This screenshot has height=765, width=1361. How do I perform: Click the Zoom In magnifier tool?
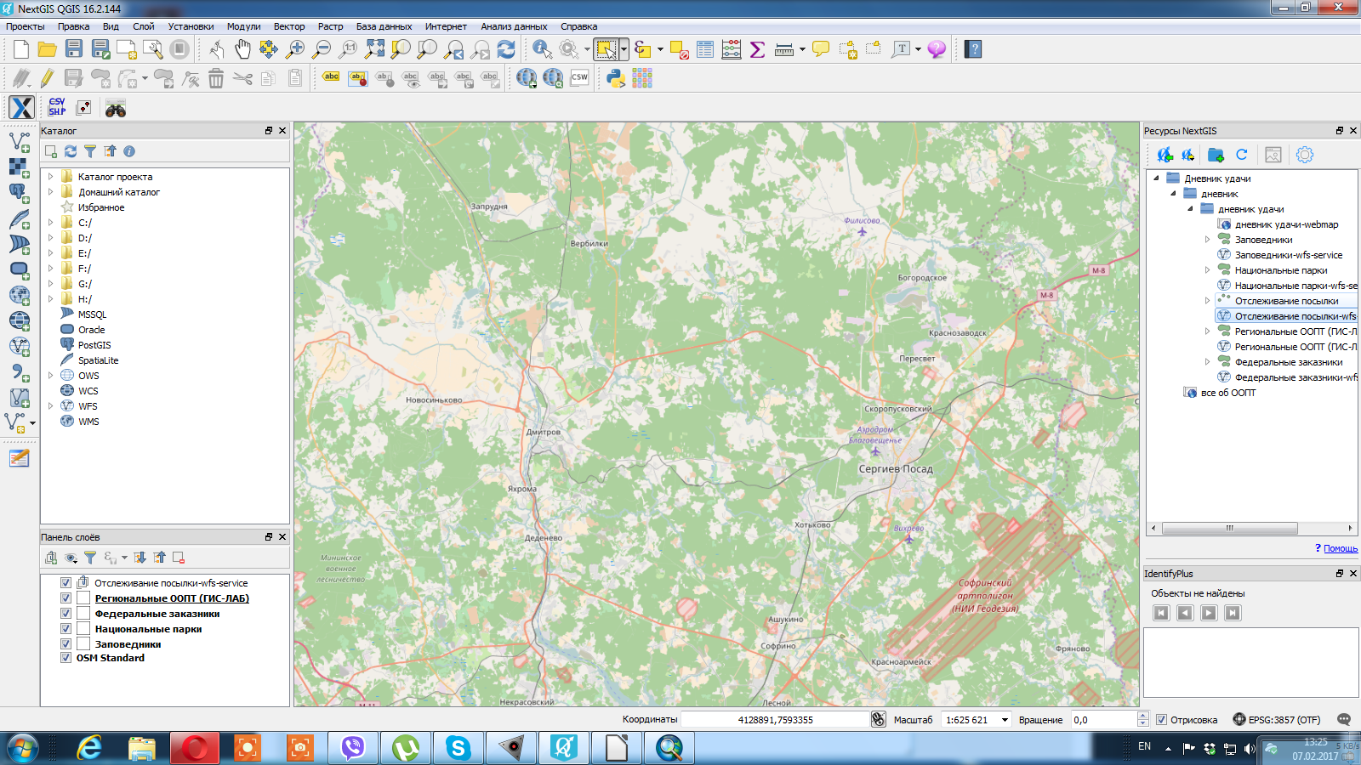click(x=295, y=49)
